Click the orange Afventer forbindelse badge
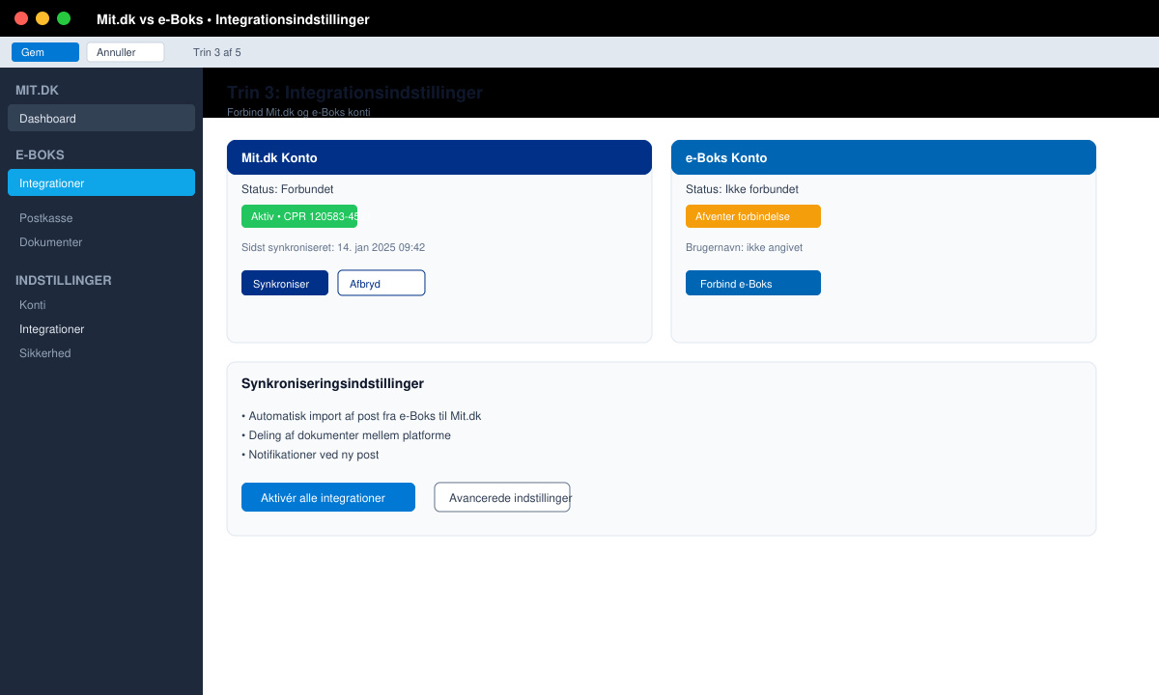Viewport: 1159px width, 695px height. point(753,216)
